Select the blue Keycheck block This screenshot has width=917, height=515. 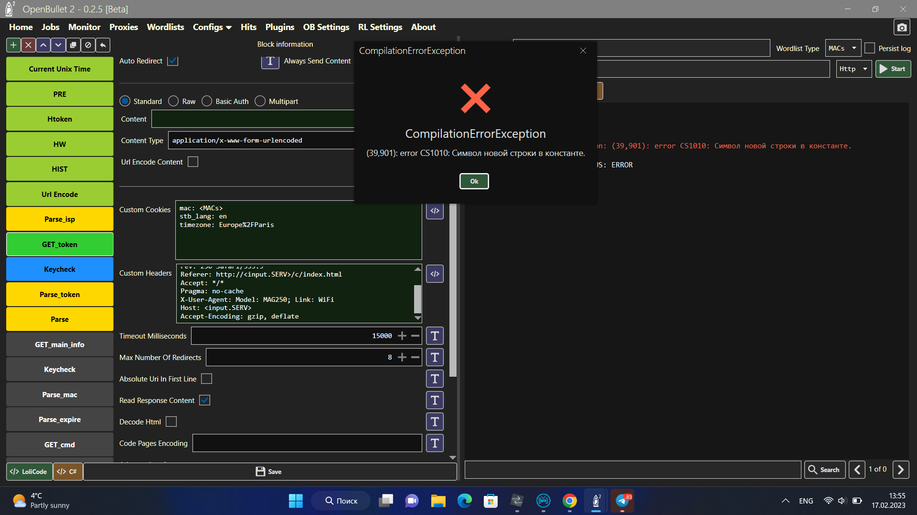[60, 269]
